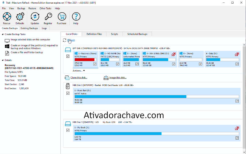This screenshot has height=154, width=246.
Task: Click Create a File and Folder backup icon
Action: point(7,53)
